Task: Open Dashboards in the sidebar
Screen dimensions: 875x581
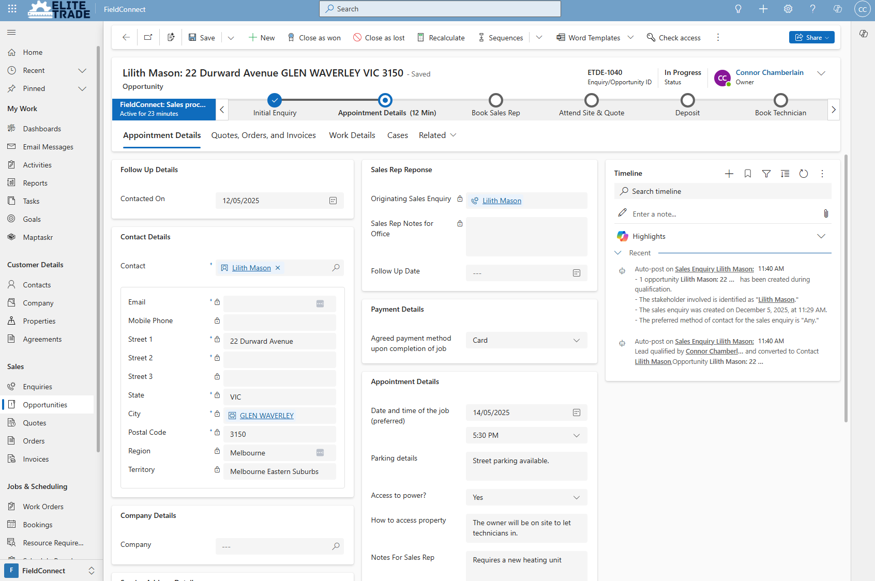Action: pos(42,129)
